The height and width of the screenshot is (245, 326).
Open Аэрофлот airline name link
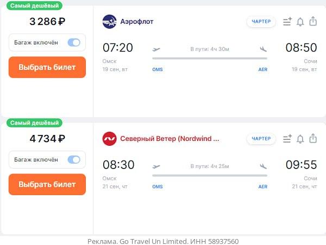coord(137,22)
